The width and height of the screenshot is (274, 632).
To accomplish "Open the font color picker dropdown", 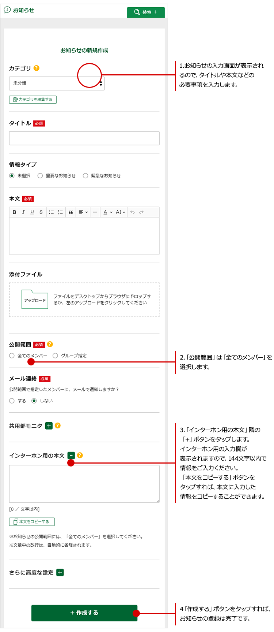I will click(x=107, y=212).
